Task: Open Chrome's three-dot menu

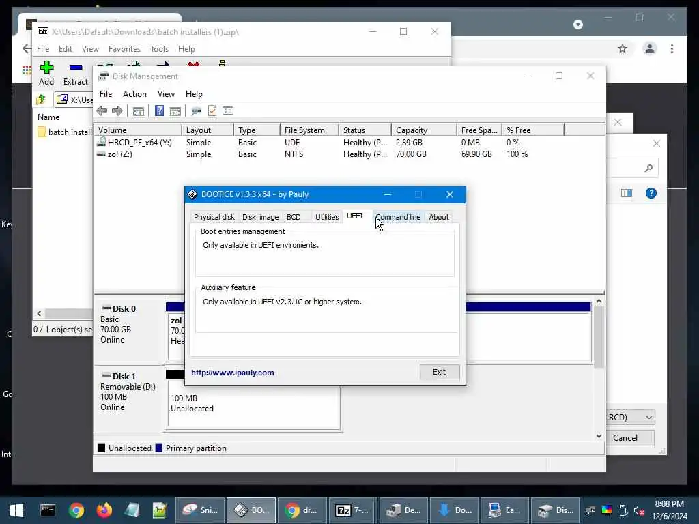Action: click(672, 48)
